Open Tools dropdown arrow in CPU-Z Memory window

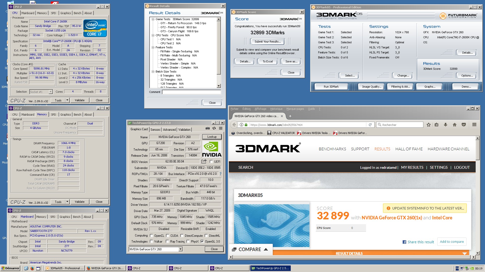(x=67, y=202)
